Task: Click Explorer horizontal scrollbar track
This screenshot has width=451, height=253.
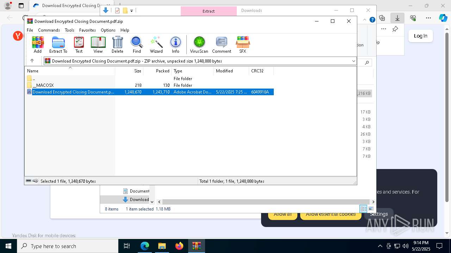Action: (266, 202)
